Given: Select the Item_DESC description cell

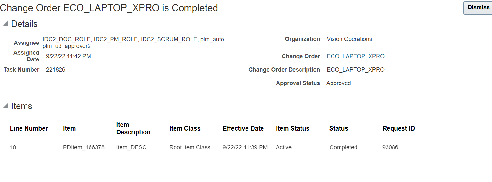Looking at the screenshot, I should [x=131, y=147].
